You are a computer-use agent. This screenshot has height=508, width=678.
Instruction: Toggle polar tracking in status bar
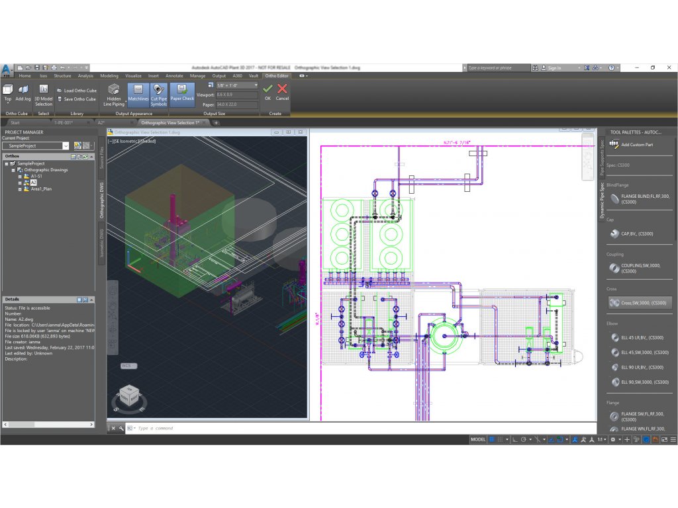pos(523,440)
